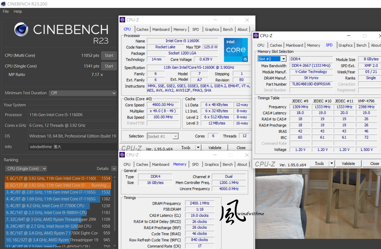Switch to Graphics tab in Memory CPU-Z window
381x249 pixels.
[212, 164]
